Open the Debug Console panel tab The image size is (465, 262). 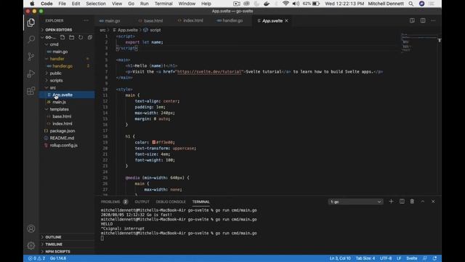(x=171, y=202)
